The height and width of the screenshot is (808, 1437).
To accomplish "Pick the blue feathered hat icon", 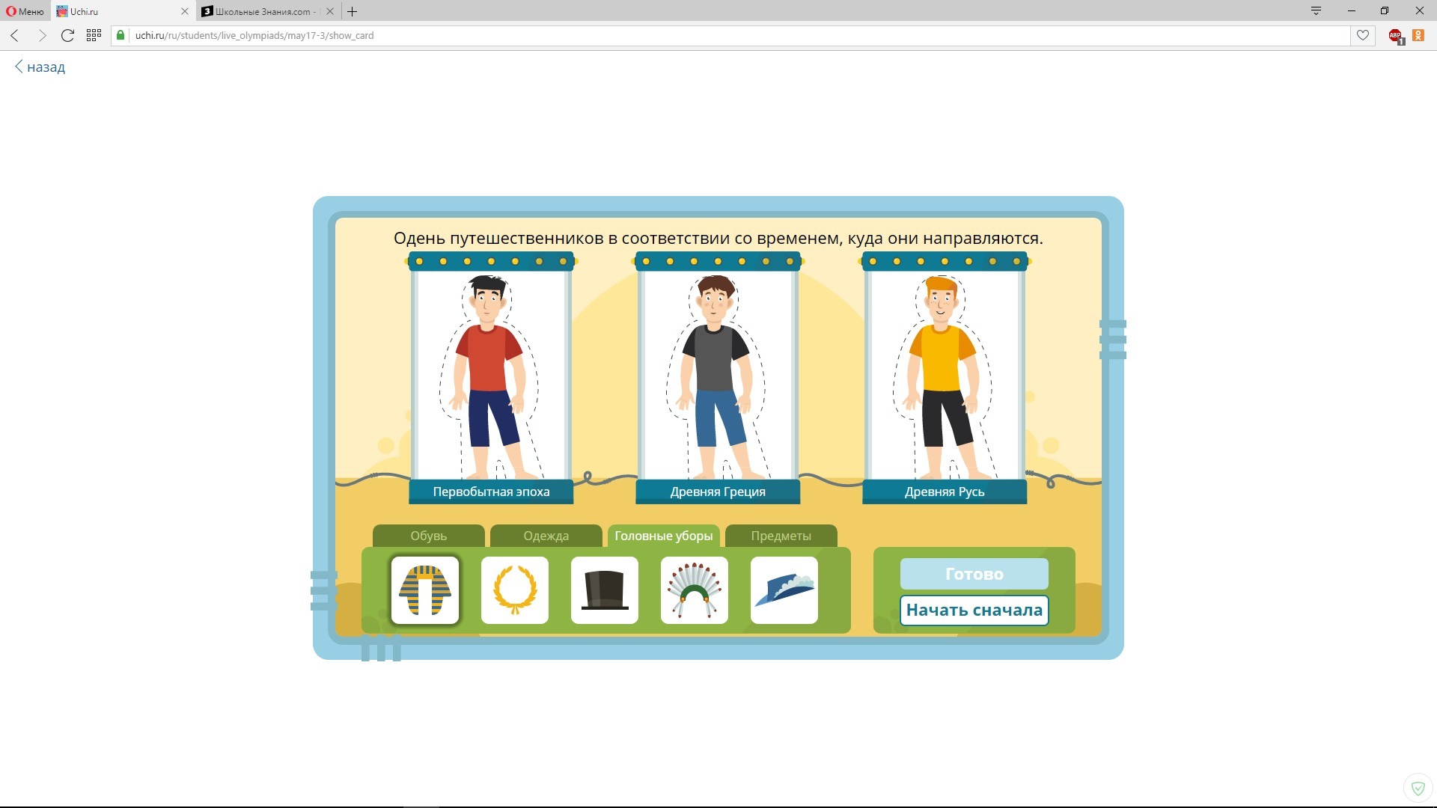I will [784, 590].
